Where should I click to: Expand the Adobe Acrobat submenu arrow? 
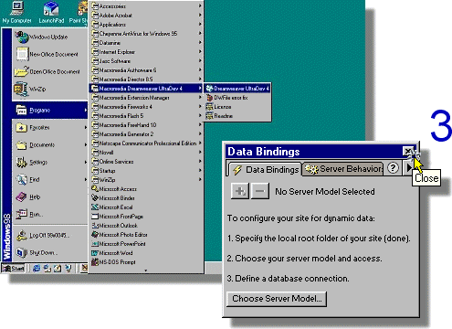click(x=200, y=15)
